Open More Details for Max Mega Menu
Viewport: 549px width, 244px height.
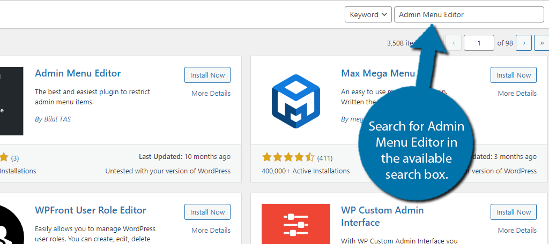517,93
